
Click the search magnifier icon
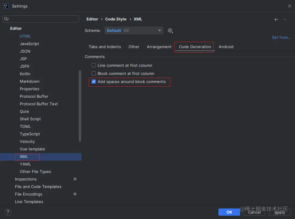(6, 19)
